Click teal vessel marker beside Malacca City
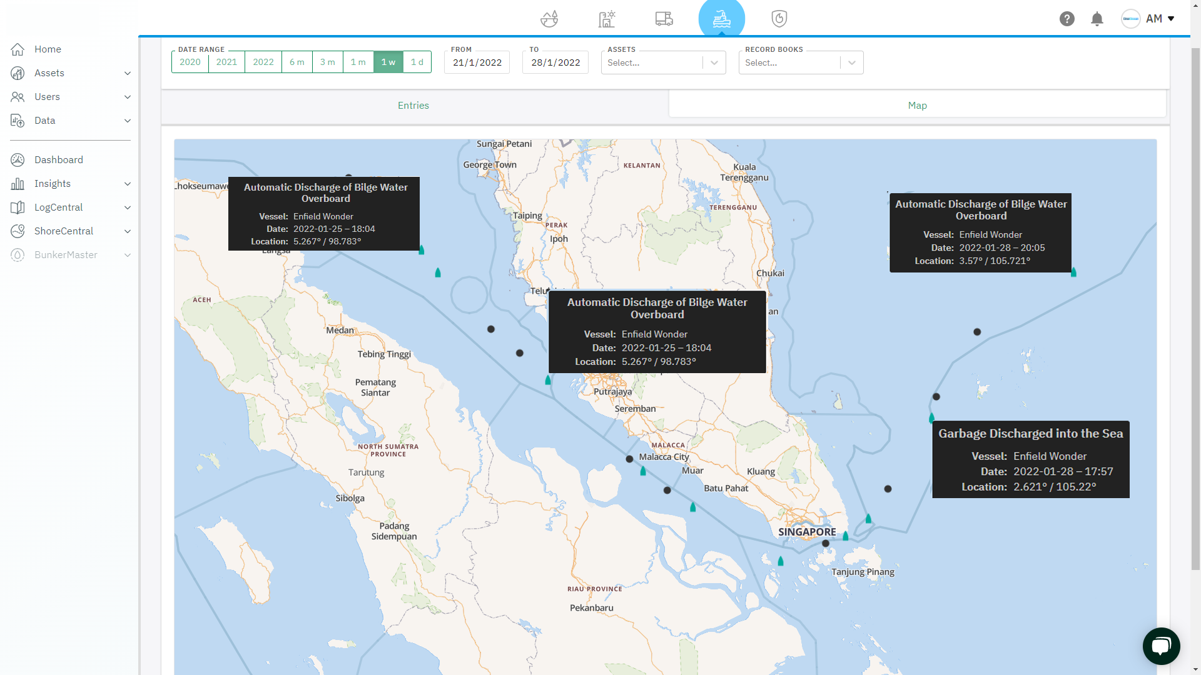The height and width of the screenshot is (675, 1201). coord(643,471)
